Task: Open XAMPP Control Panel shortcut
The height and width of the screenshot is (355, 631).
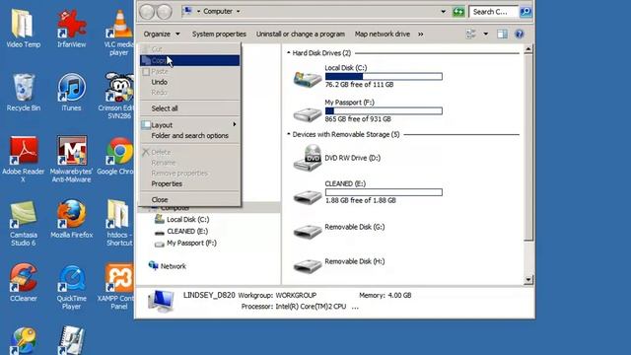Action: 116,286
